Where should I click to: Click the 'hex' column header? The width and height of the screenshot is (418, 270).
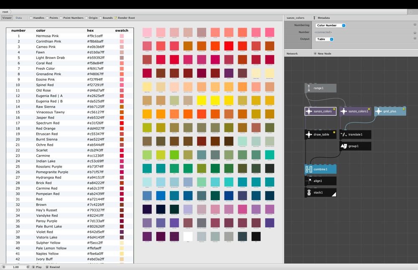(90, 31)
